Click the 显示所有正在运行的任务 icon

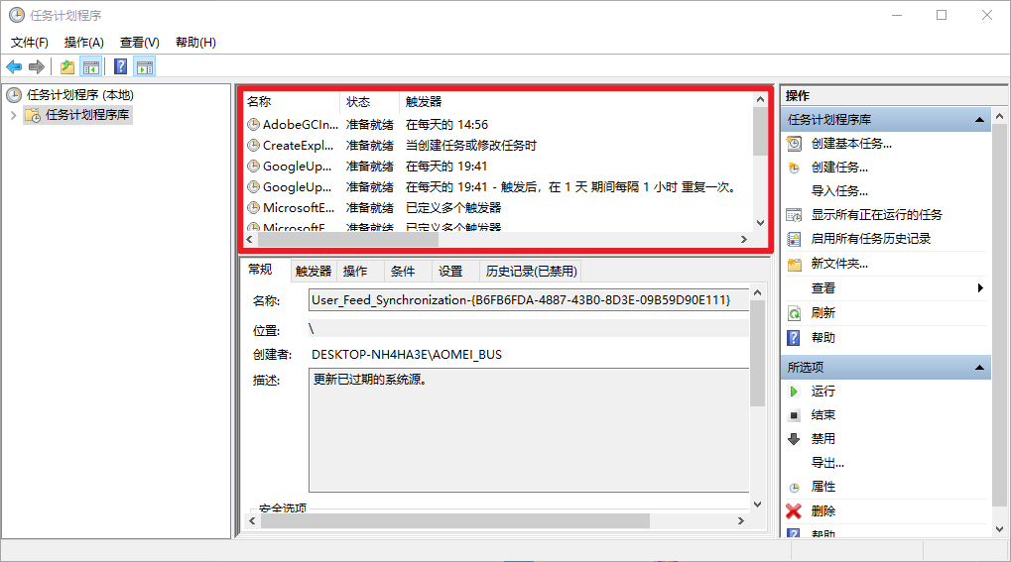point(795,215)
